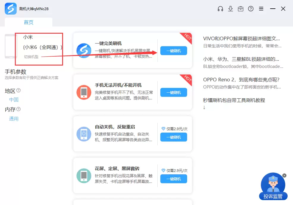Click the 投诉监管 police mascot icon
The width and height of the screenshot is (293, 205).
273,185
